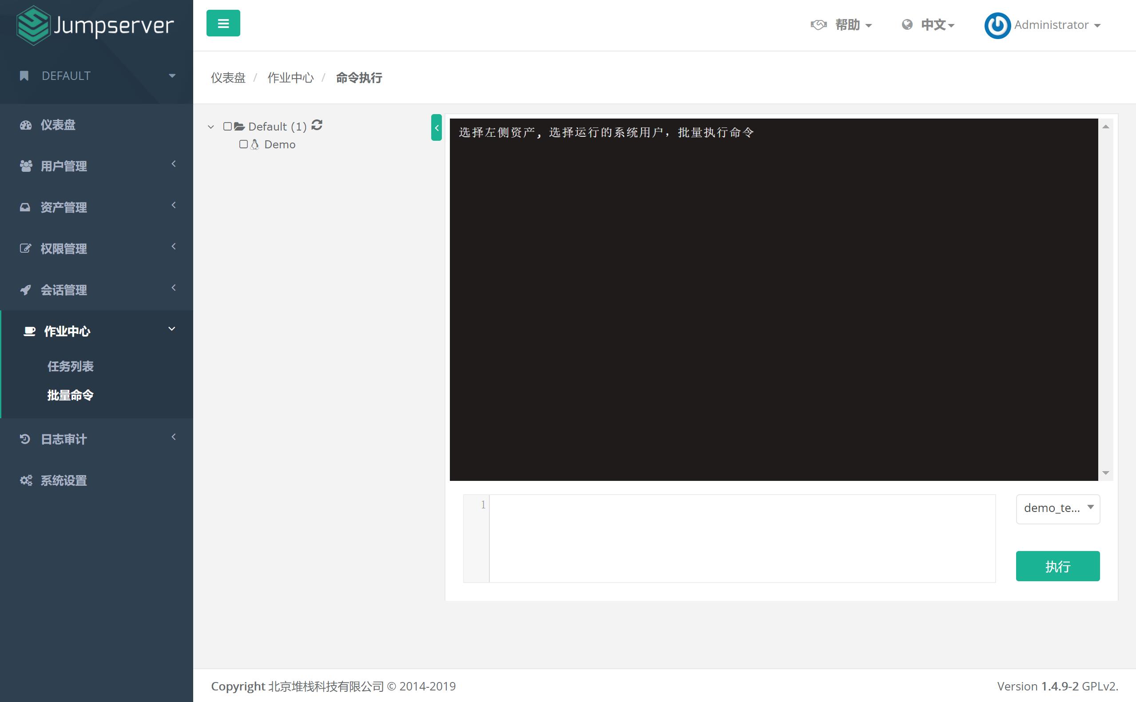Go to 作业中心 breadcrumb link
This screenshot has height=702, width=1136.
point(290,78)
